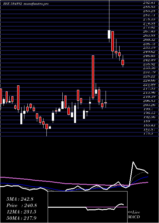This screenshot has height=223, width=159.
Task: Click the 263.88 price axis label
Action: (x=149, y=35)
